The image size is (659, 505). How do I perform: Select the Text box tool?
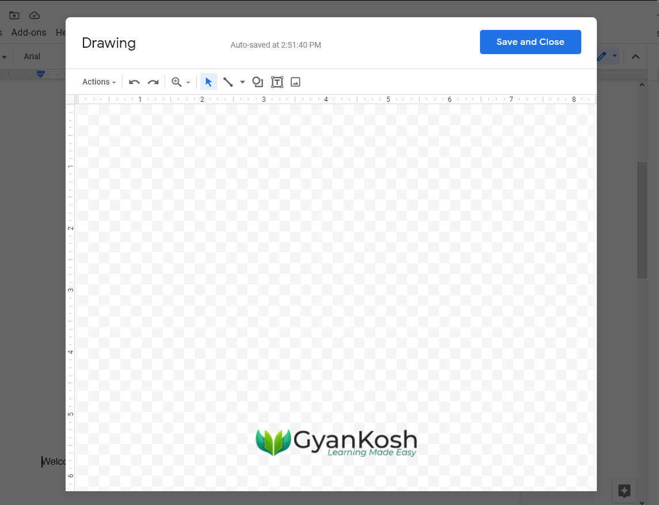coord(277,82)
